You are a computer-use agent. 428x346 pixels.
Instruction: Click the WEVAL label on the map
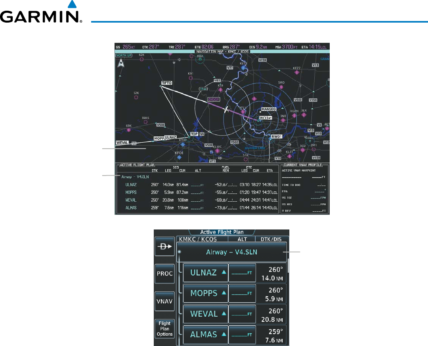pyautogui.click(x=122, y=143)
